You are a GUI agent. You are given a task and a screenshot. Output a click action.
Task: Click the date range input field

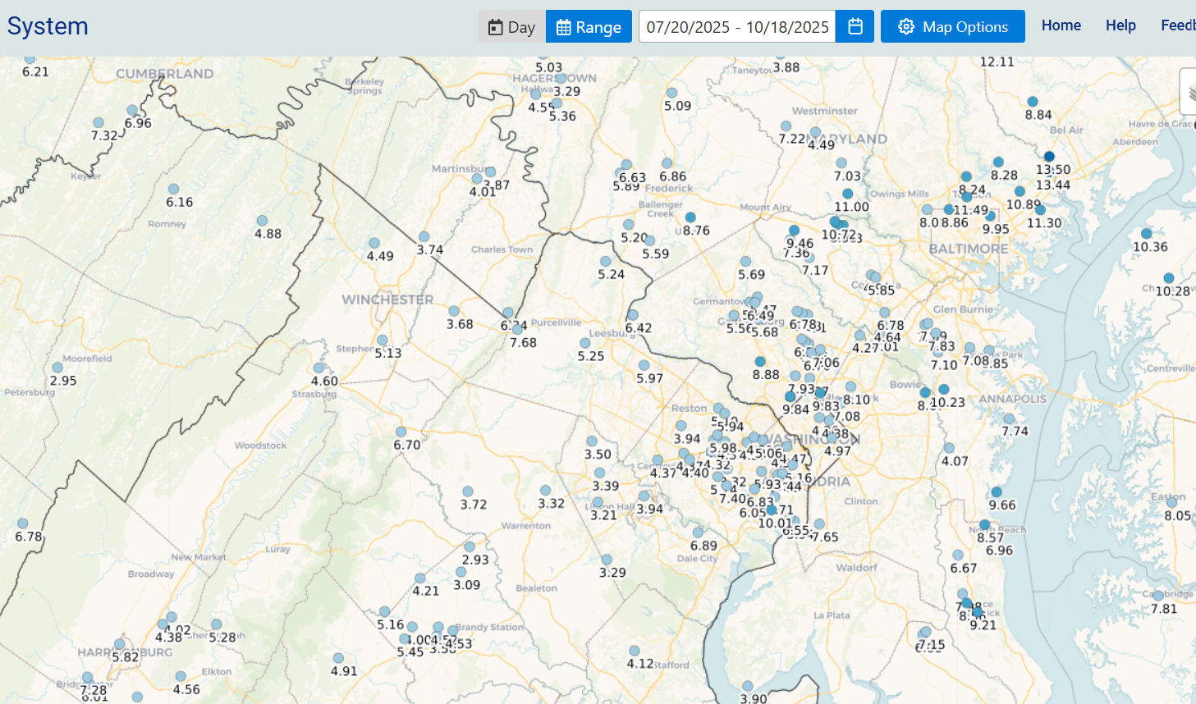(736, 26)
